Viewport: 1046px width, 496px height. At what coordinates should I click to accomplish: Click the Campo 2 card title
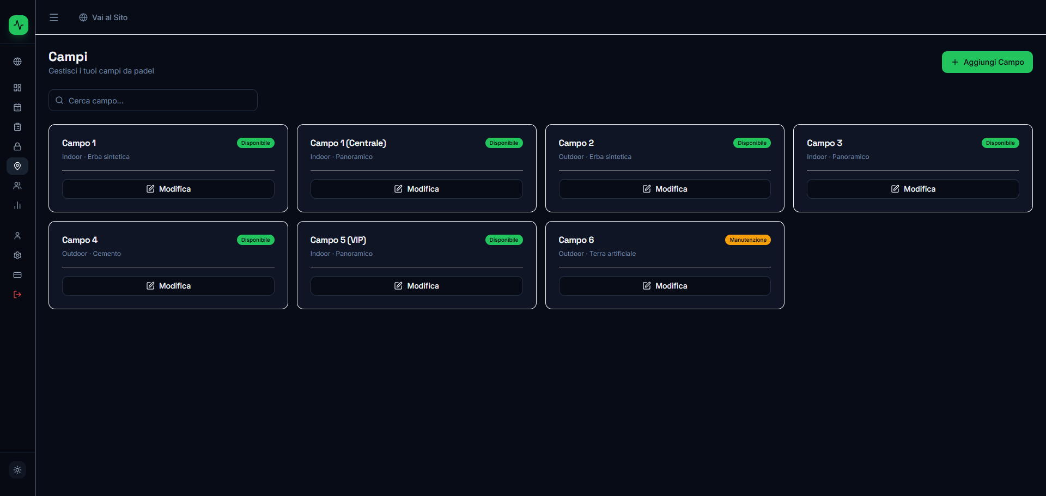tap(576, 143)
